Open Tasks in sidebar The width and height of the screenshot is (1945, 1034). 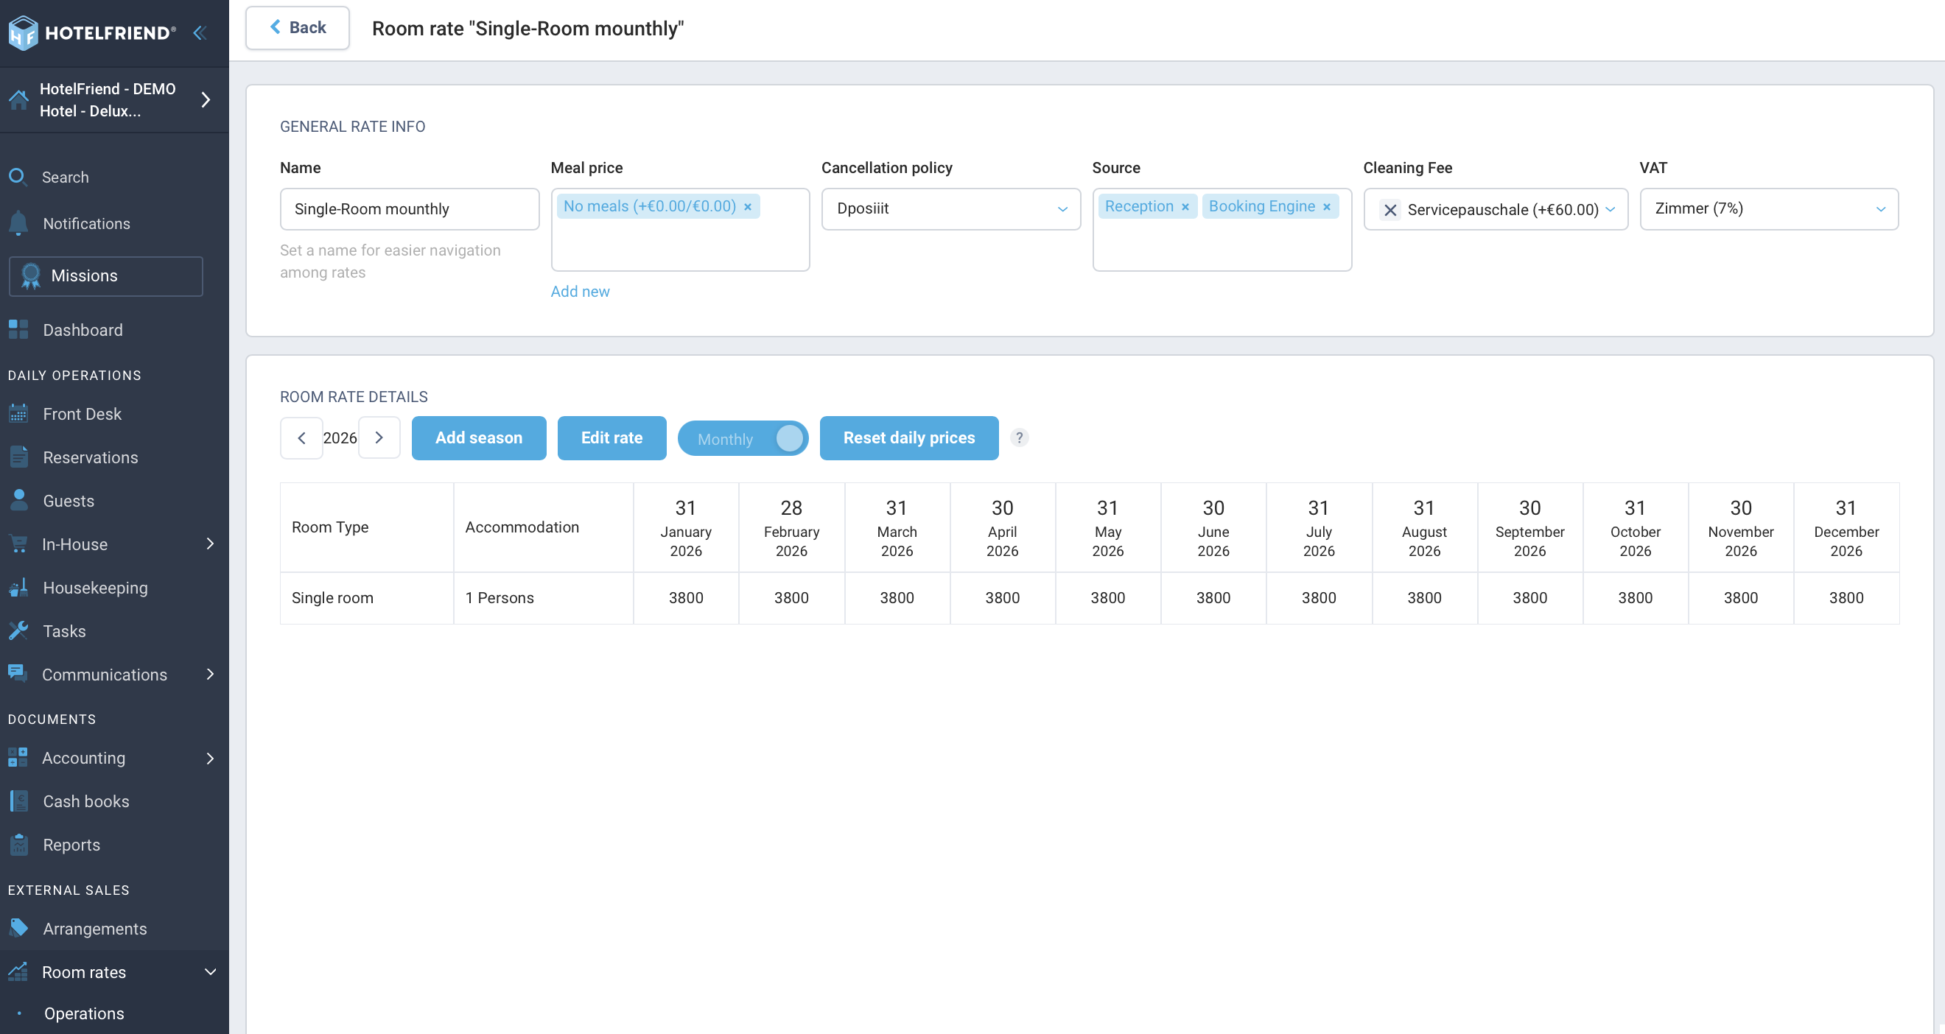tap(64, 631)
